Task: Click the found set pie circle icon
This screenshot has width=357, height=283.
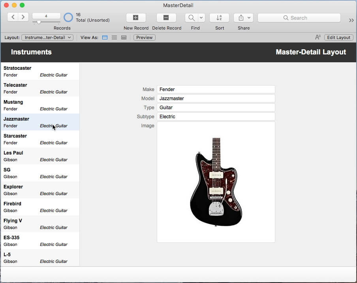Action: (68, 17)
